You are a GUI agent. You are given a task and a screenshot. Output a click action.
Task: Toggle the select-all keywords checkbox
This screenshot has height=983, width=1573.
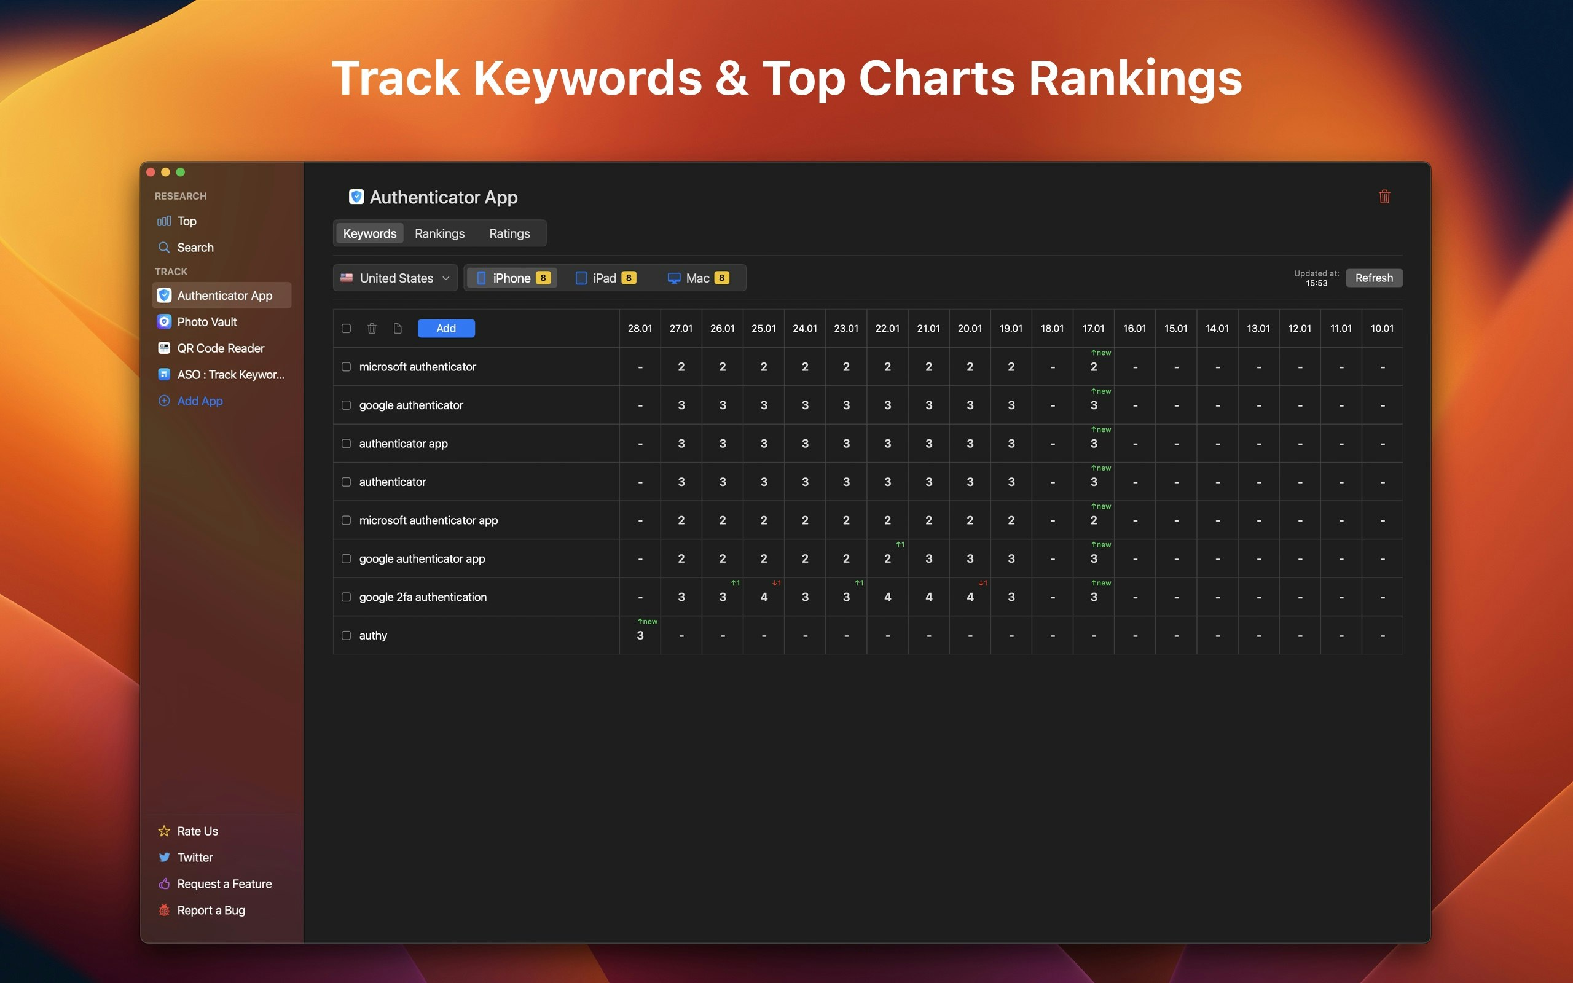tap(347, 328)
